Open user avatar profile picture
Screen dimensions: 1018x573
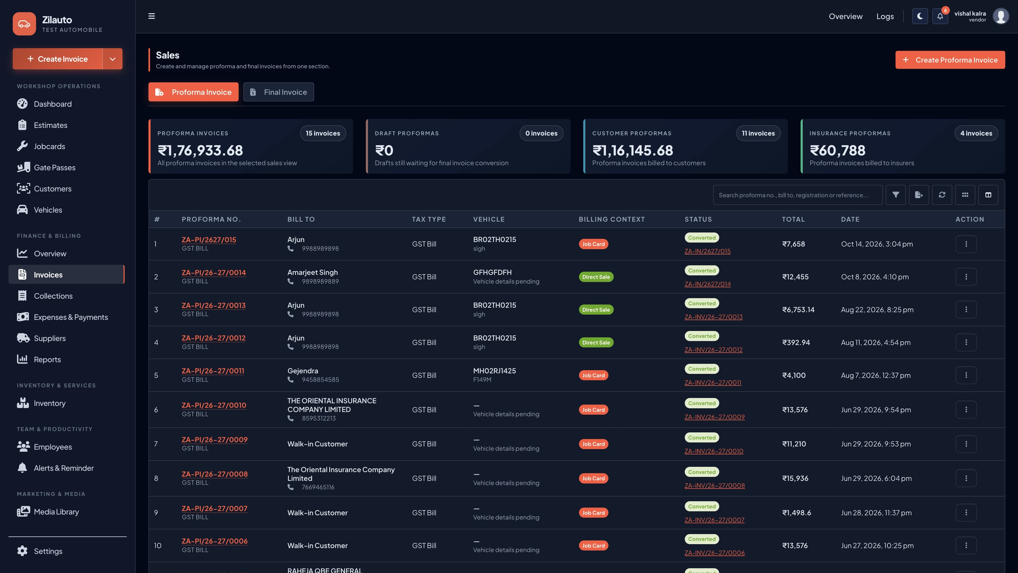pyautogui.click(x=1001, y=16)
